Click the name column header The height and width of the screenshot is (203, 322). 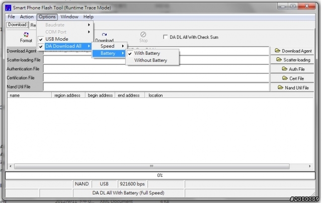pyautogui.click(x=29, y=95)
